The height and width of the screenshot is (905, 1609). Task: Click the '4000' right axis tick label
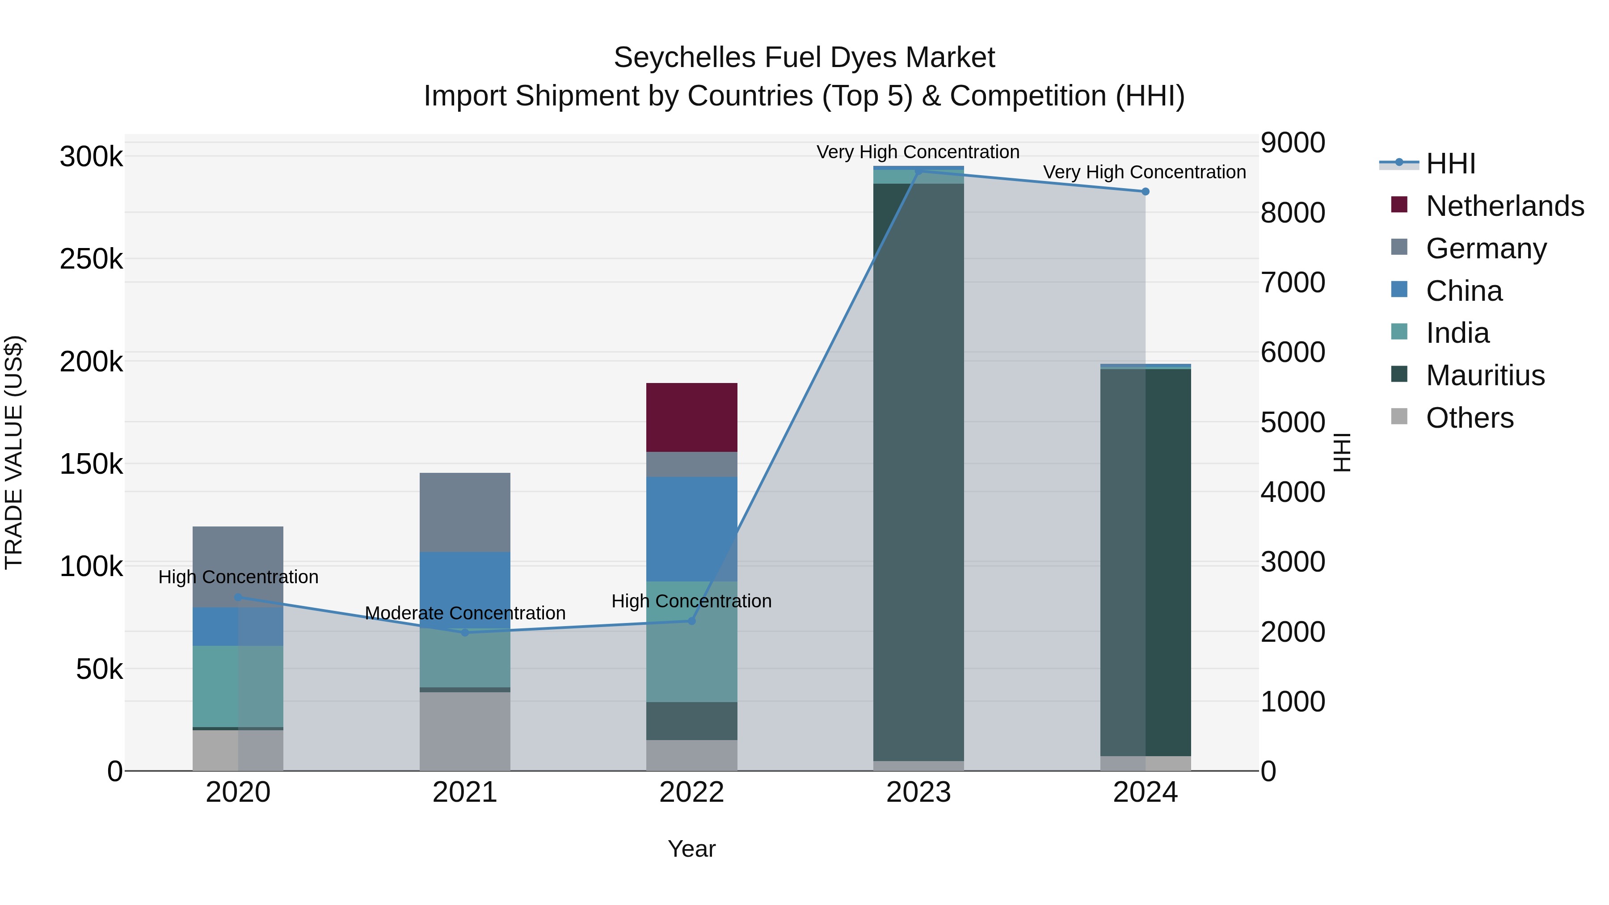pyautogui.click(x=1293, y=492)
